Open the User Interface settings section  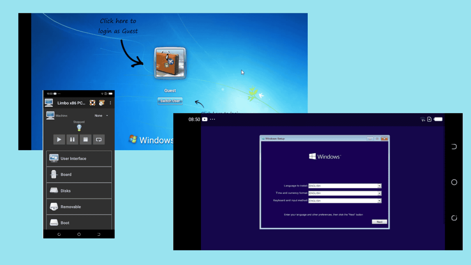pos(78,158)
